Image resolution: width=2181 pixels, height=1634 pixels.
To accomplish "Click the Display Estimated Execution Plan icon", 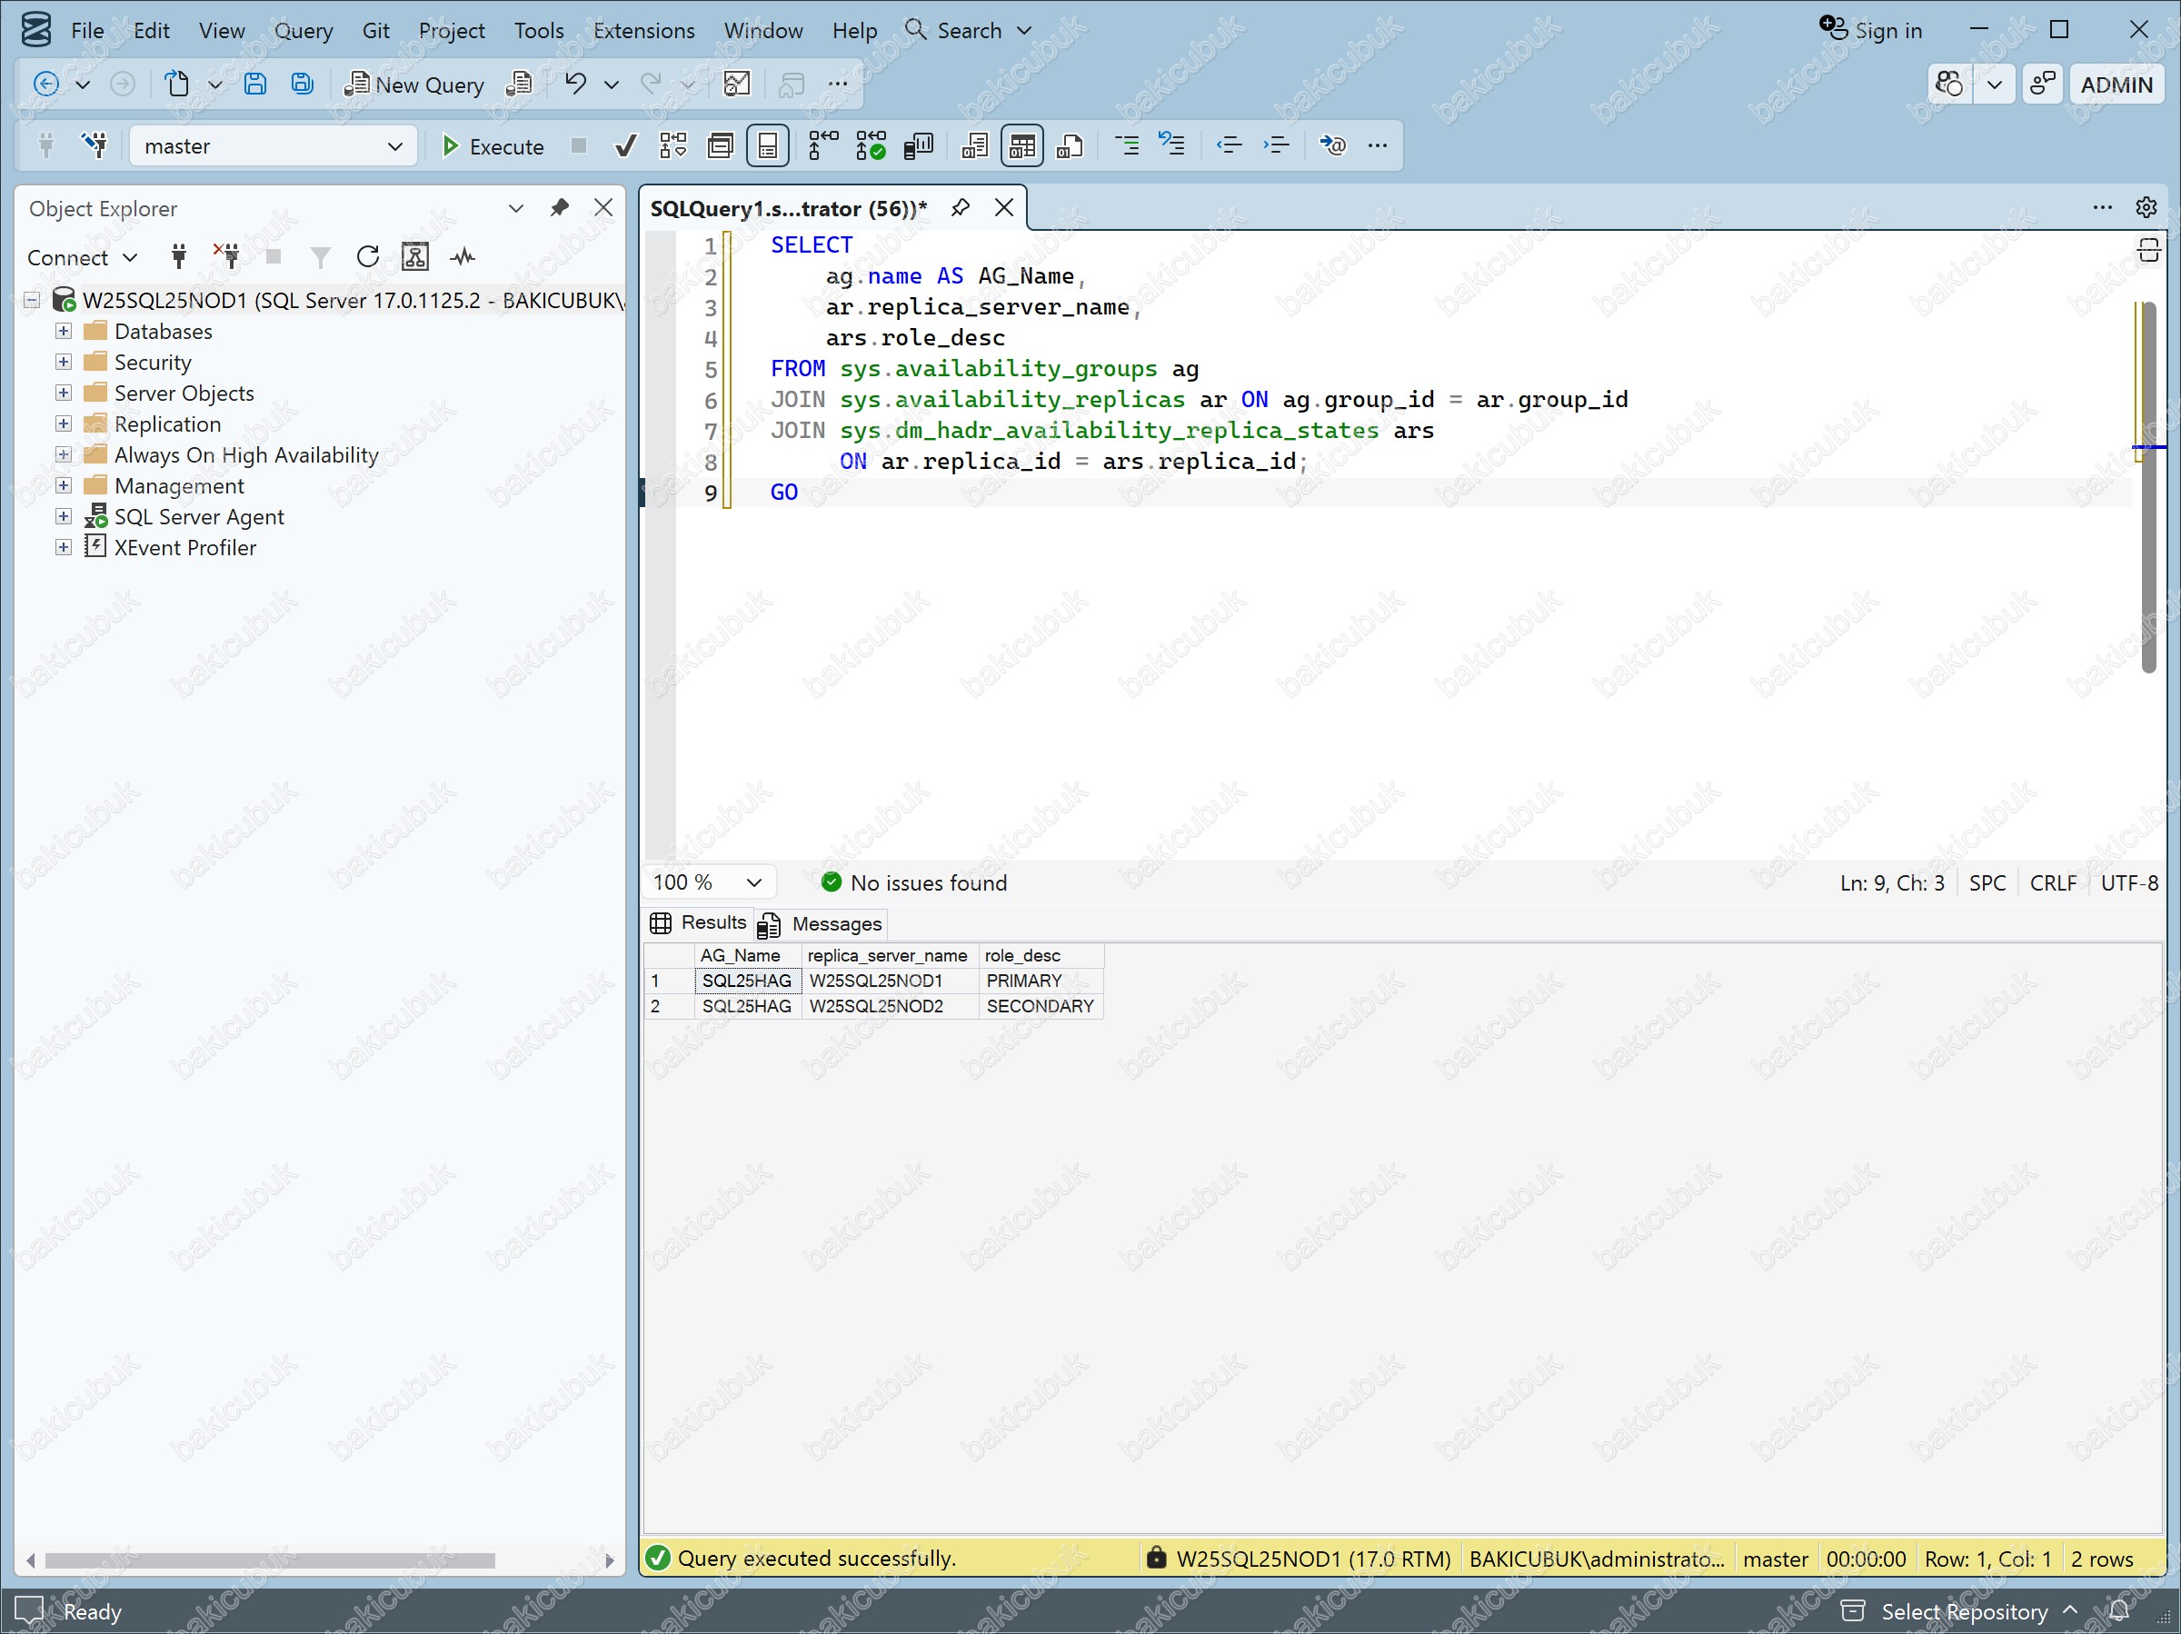I will [672, 146].
